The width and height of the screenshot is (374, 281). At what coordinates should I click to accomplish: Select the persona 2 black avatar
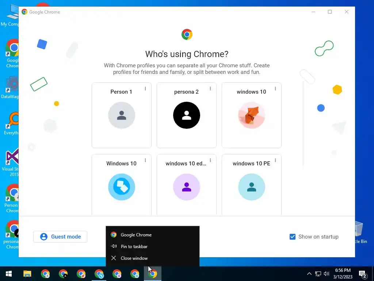(187, 115)
